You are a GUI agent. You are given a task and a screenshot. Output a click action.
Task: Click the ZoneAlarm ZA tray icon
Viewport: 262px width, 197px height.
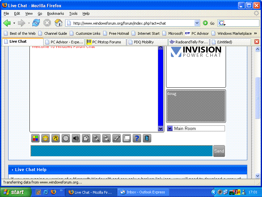[x=238, y=192]
